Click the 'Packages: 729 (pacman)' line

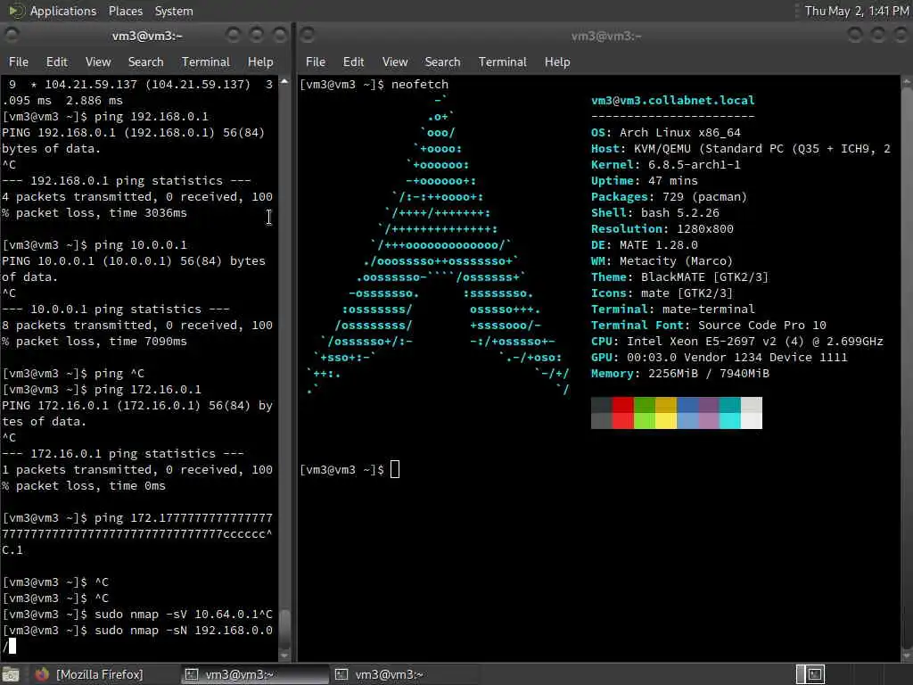tap(669, 197)
